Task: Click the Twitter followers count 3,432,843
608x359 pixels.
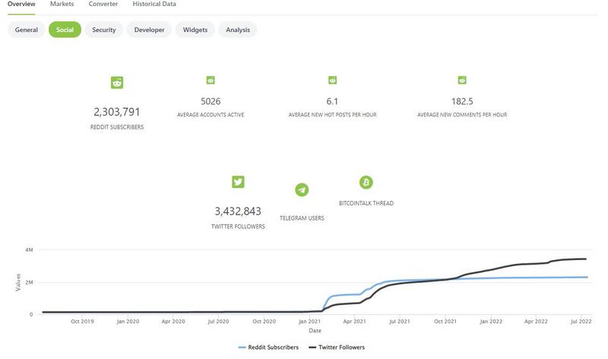Action: click(x=238, y=211)
